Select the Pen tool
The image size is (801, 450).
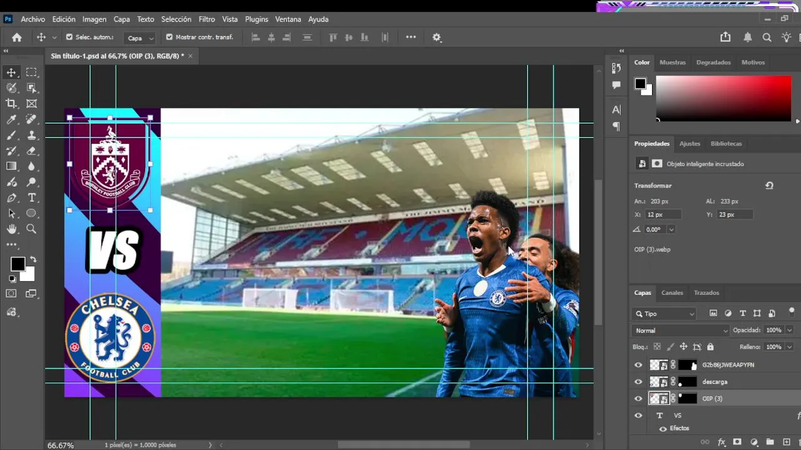click(11, 197)
